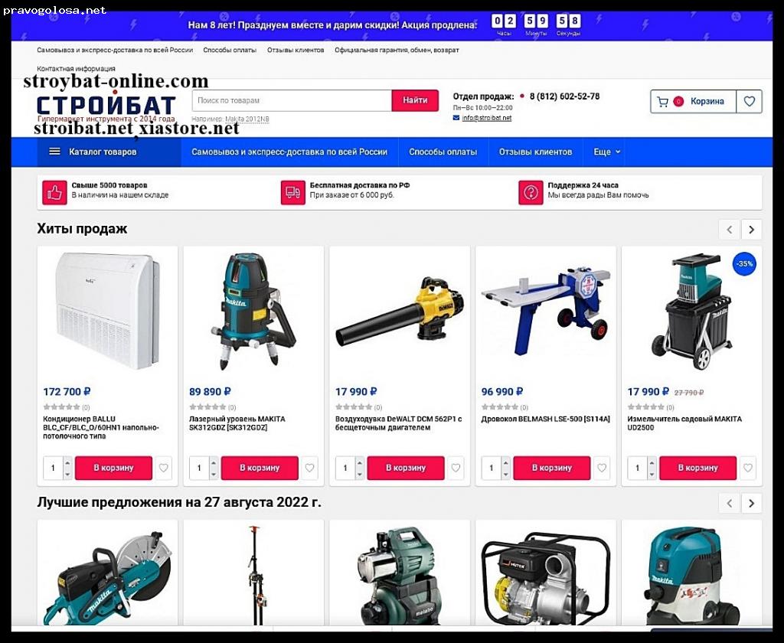
Task: Open the wishlist via the heart icon in the header
Action: [x=749, y=102]
